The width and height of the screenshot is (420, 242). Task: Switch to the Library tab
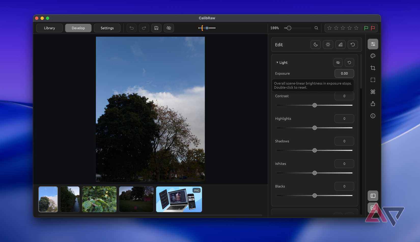pyautogui.click(x=49, y=28)
